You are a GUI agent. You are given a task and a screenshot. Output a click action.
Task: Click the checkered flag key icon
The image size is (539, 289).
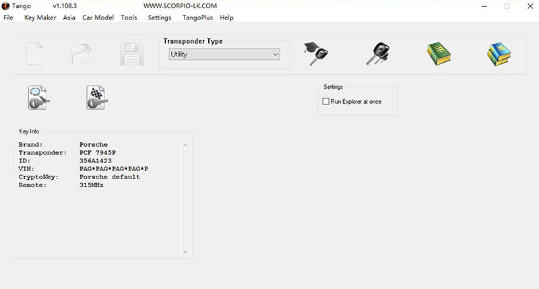(x=97, y=98)
